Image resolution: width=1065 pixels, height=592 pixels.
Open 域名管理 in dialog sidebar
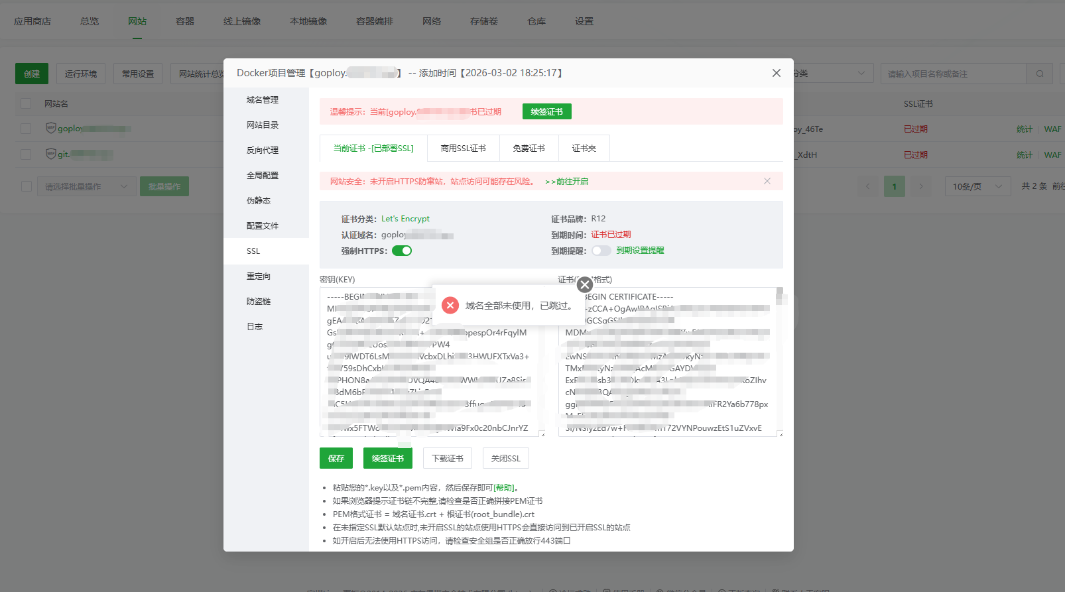[x=266, y=100]
